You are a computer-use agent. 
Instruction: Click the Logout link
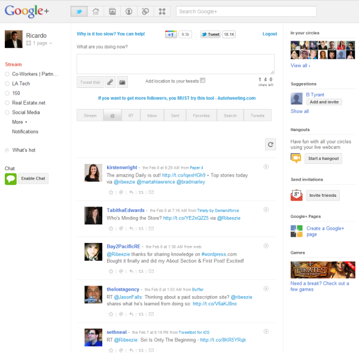(270, 34)
